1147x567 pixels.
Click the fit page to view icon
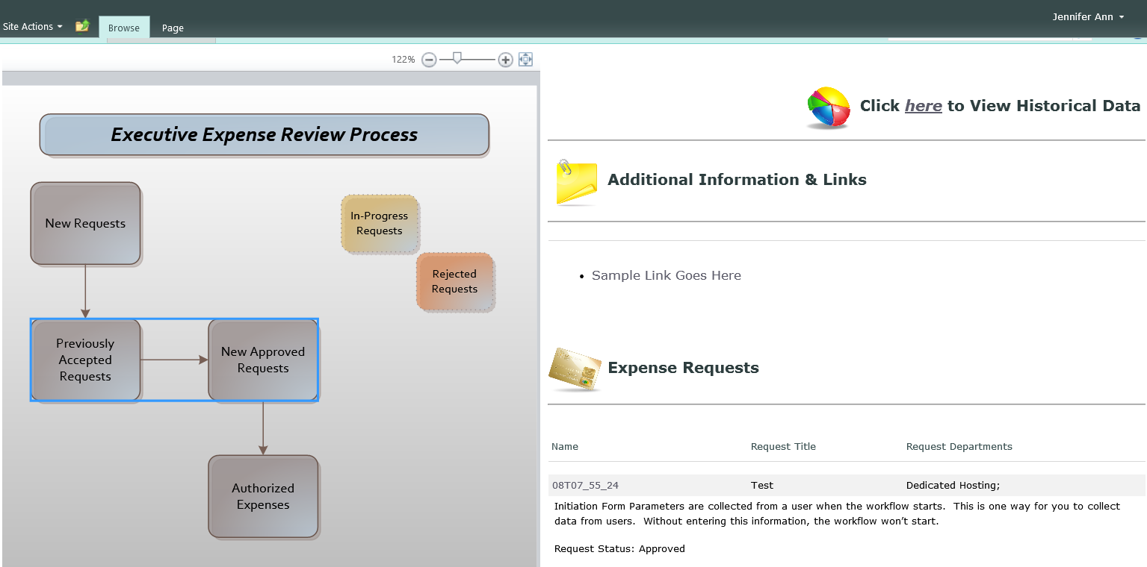pyautogui.click(x=525, y=60)
